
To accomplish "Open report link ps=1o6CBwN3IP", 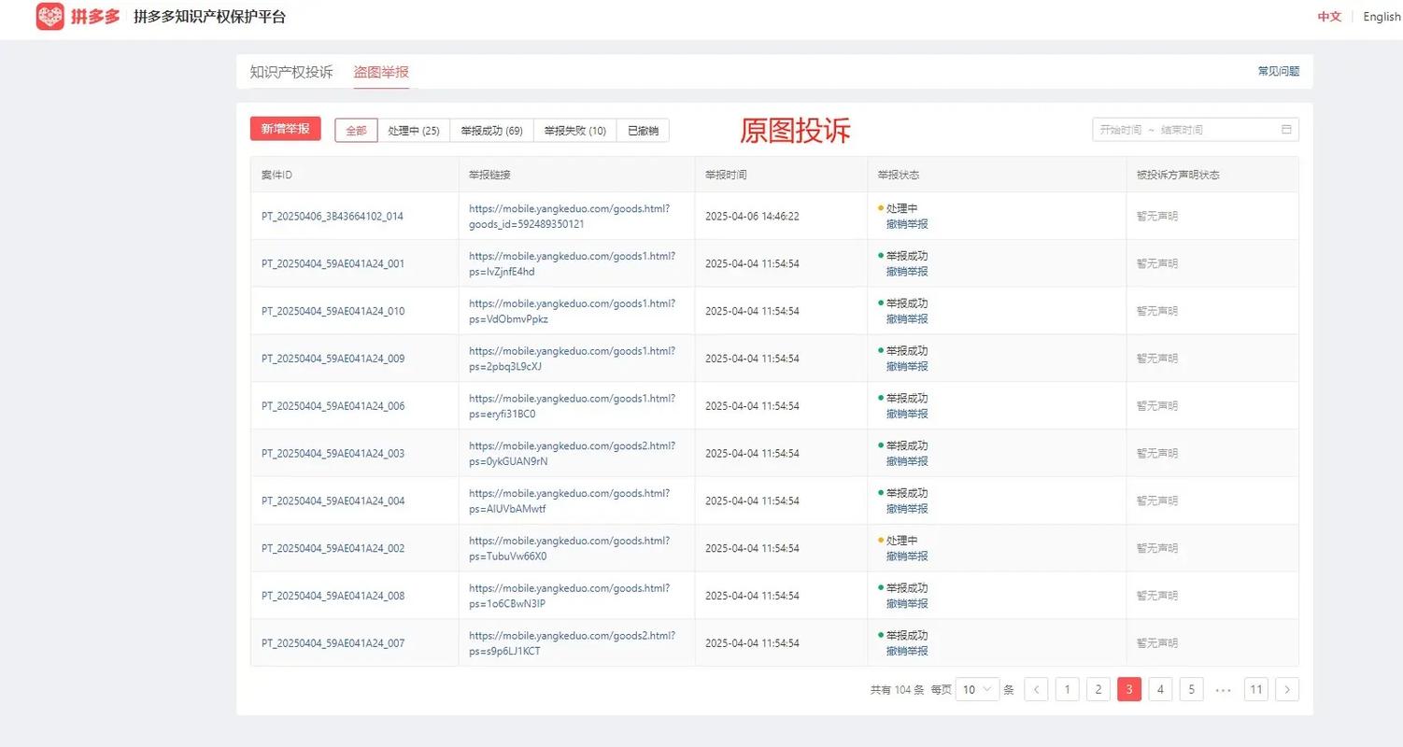I will coord(570,596).
